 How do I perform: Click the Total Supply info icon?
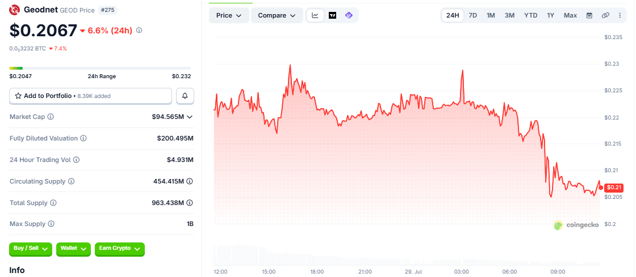(53, 203)
